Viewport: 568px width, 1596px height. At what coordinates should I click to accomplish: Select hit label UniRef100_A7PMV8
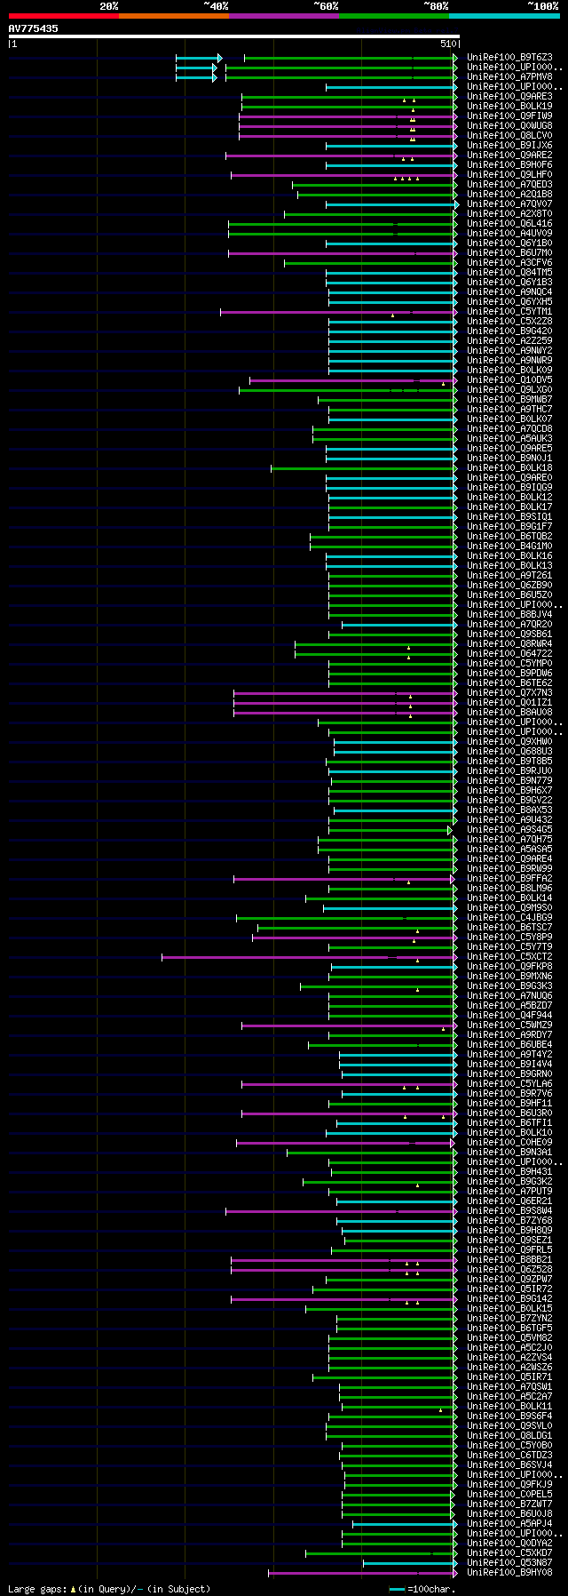point(509,77)
